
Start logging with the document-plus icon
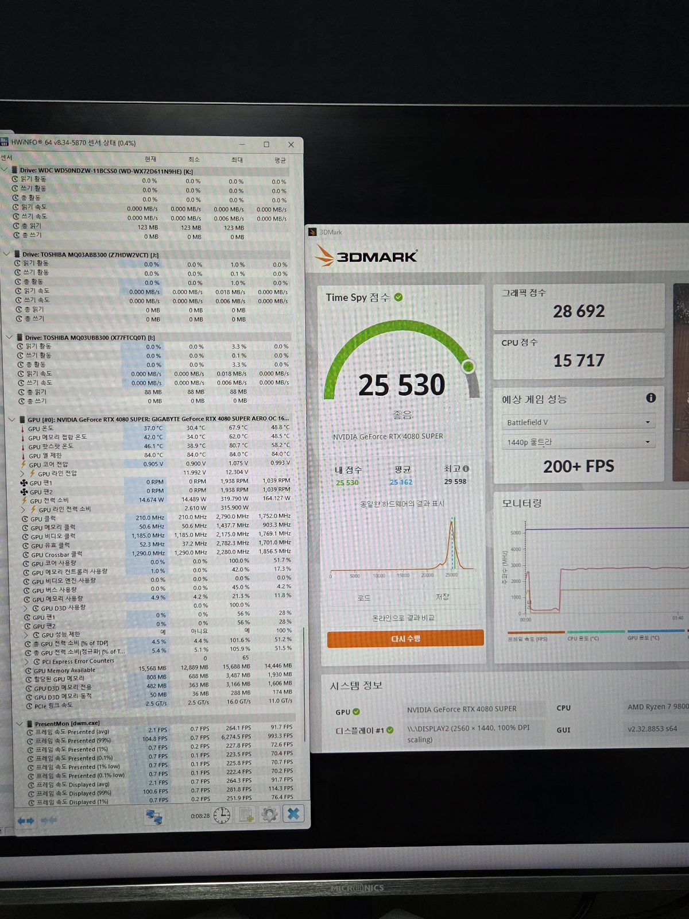click(246, 814)
